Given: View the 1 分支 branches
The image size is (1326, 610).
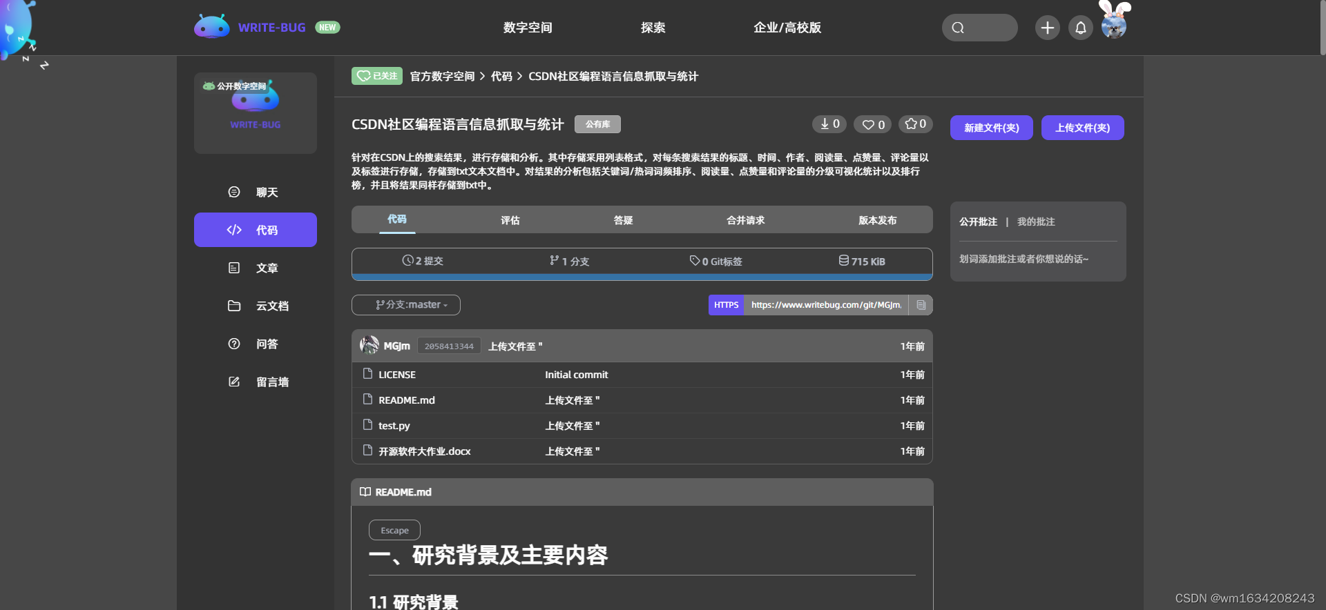Looking at the screenshot, I should point(570,261).
